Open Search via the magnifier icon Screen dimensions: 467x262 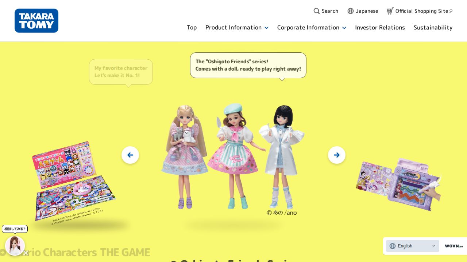(x=317, y=11)
